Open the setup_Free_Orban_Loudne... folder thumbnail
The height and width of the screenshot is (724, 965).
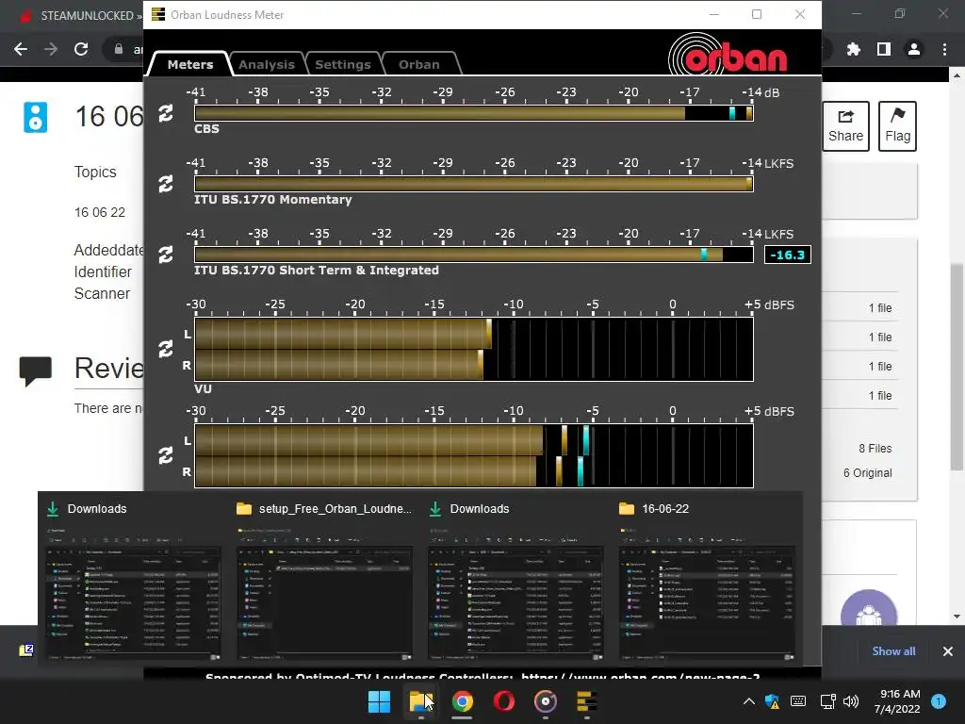324,579
